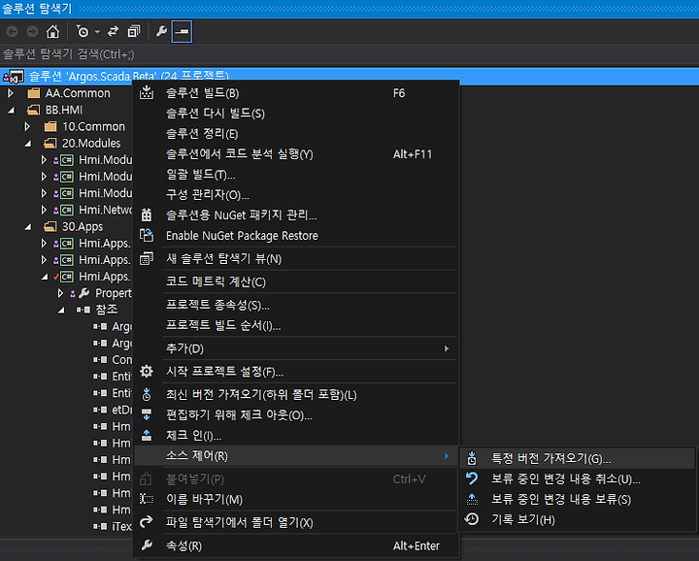This screenshot has height=561, width=699.
Task: Choose 체크 인(I)...
Action: click(x=297, y=436)
